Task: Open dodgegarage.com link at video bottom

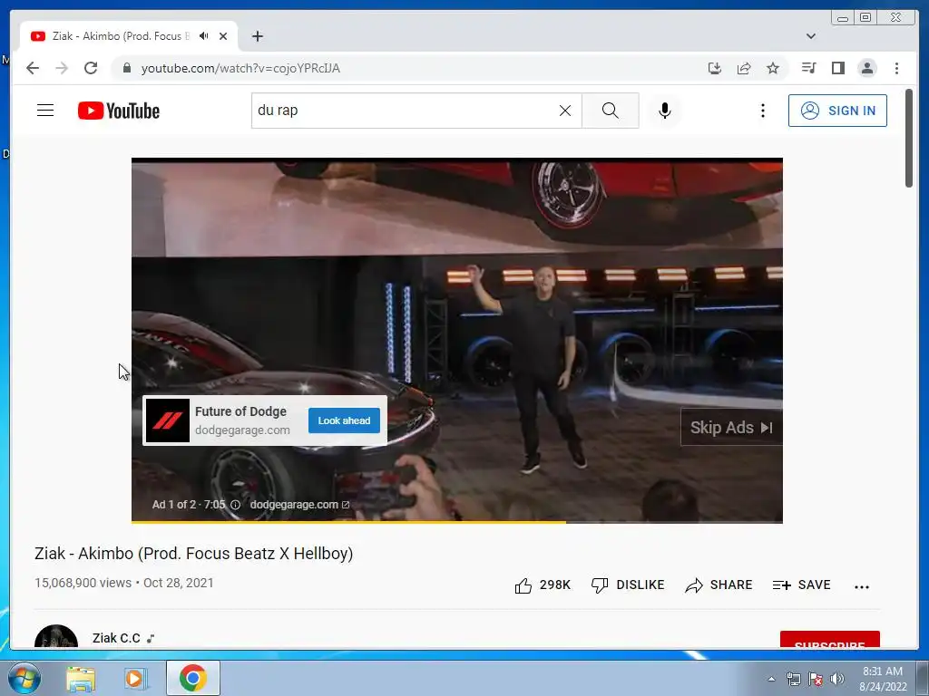Action: (x=299, y=505)
